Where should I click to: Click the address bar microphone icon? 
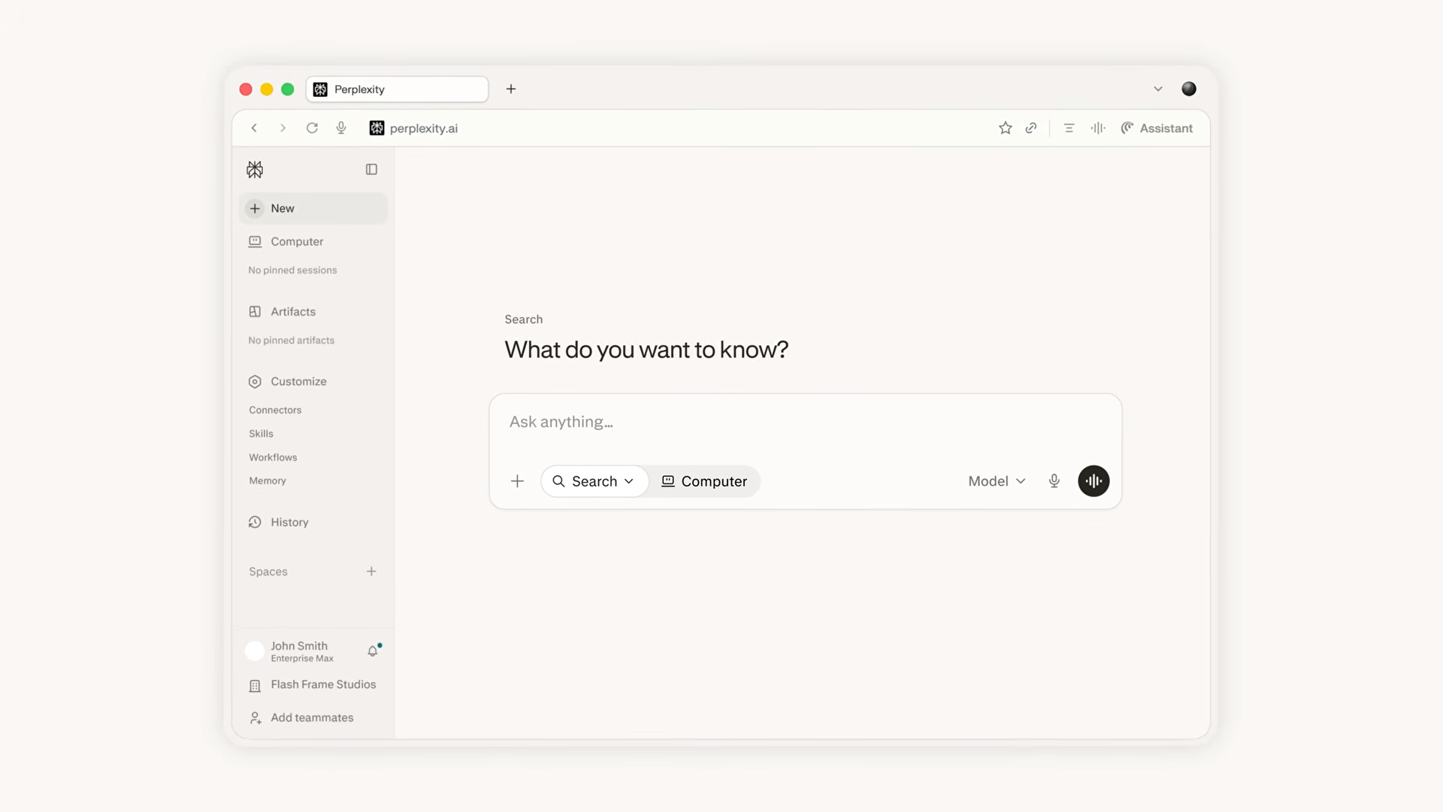pos(341,128)
